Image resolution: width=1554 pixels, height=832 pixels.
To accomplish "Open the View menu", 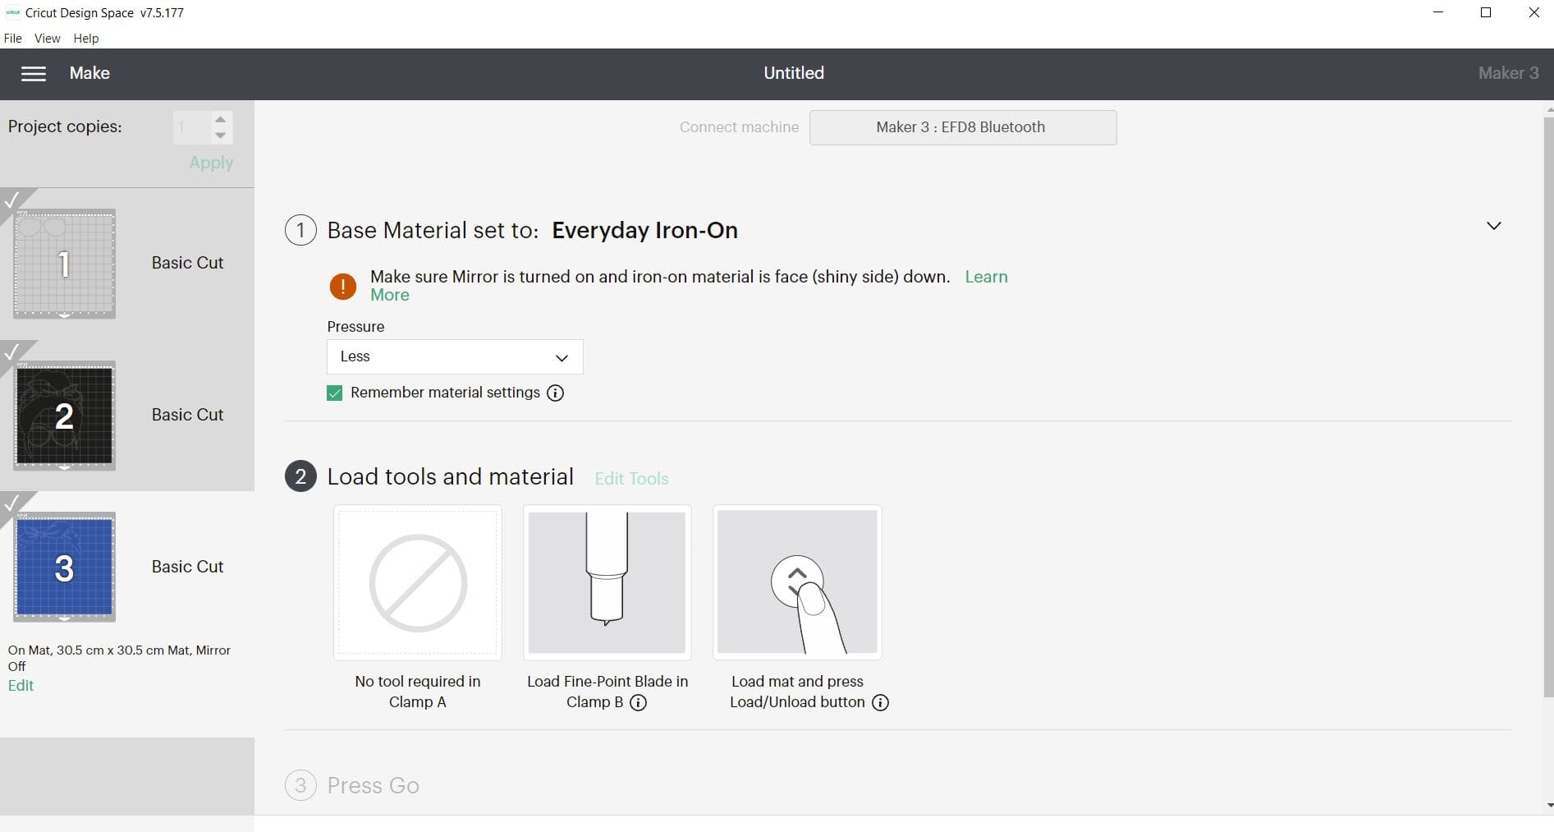I will point(47,39).
